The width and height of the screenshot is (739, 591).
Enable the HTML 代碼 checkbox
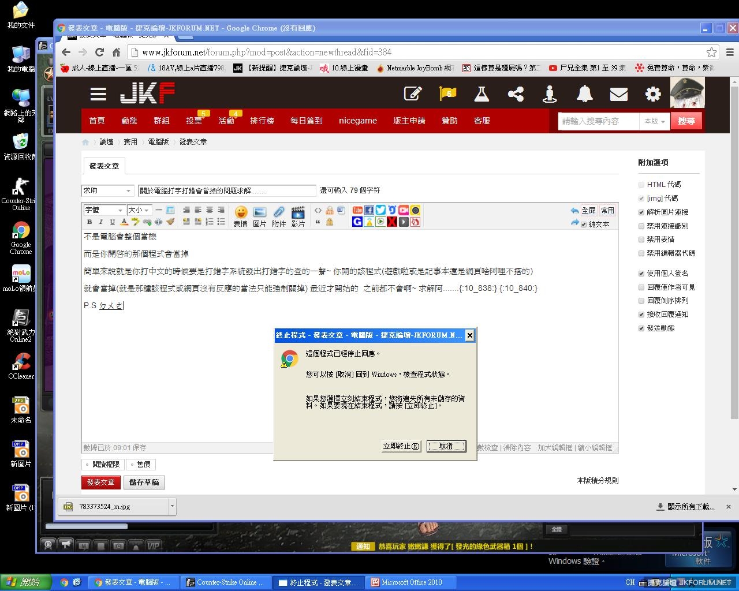[x=641, y=185]
